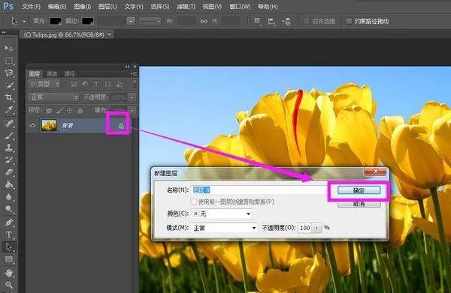Select the Zoom tool

coord(9,285)
